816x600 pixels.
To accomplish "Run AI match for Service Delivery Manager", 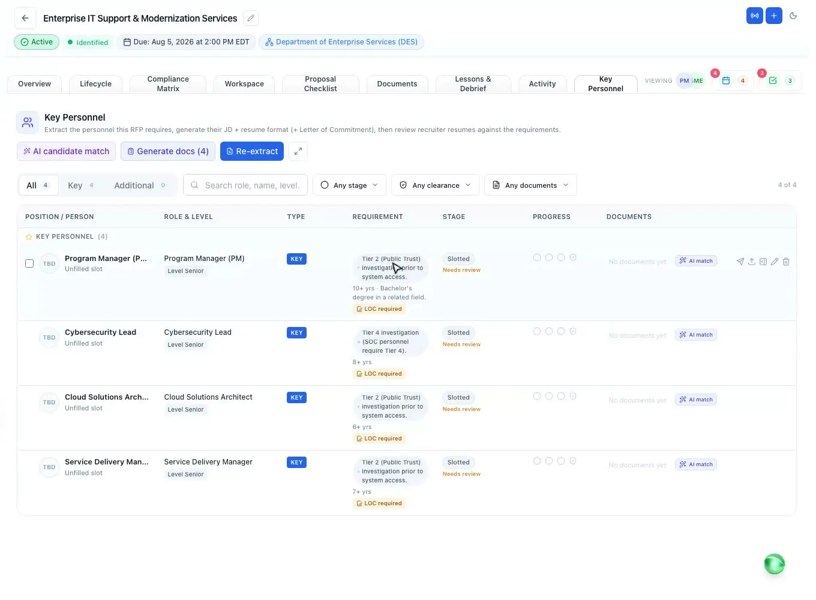I will coord(696,464).
